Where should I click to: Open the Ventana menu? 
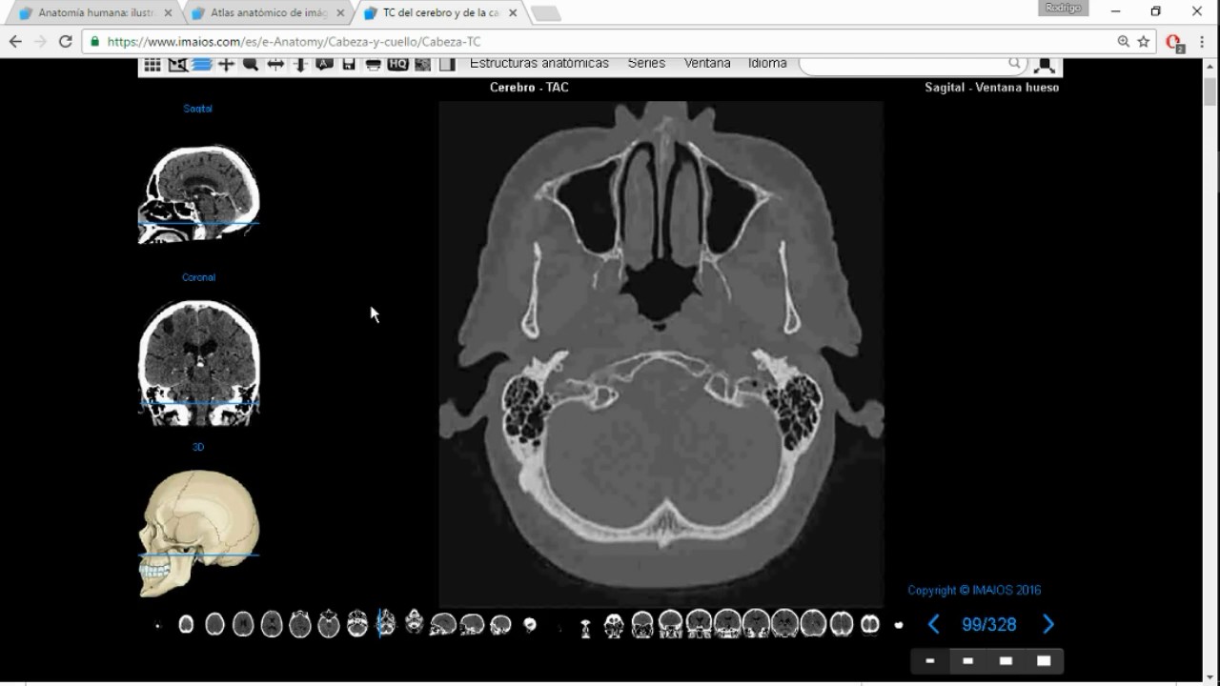(x=707, y=64)
